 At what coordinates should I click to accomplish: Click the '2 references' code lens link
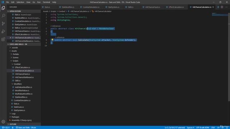point(55,26)
